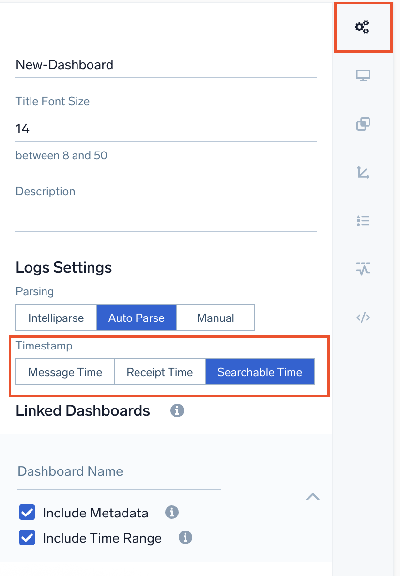This screenshot has height=576, width=400.
Task: Click info icon next to Include Metadata
Action: pyautogui.click(x=172, y=512)
